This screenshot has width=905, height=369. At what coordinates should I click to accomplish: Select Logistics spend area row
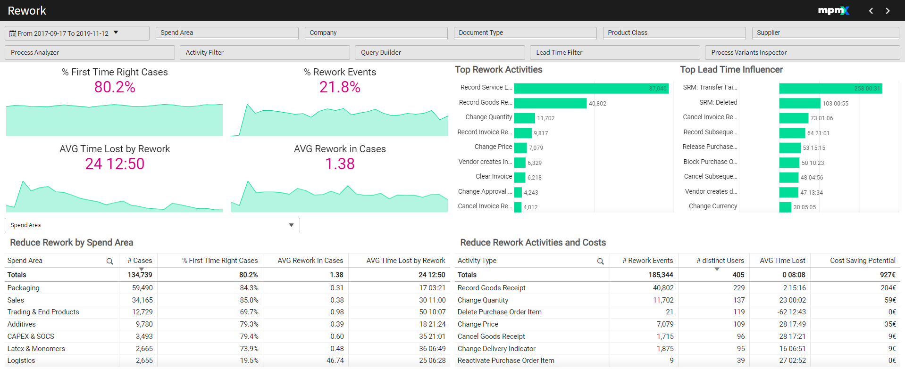pyautogui.click(x=226, y=361)
